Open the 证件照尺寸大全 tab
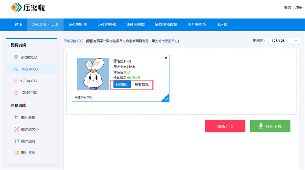Image resolution: width=305 pixels, height=170 pixels. (x=45, y=25)
